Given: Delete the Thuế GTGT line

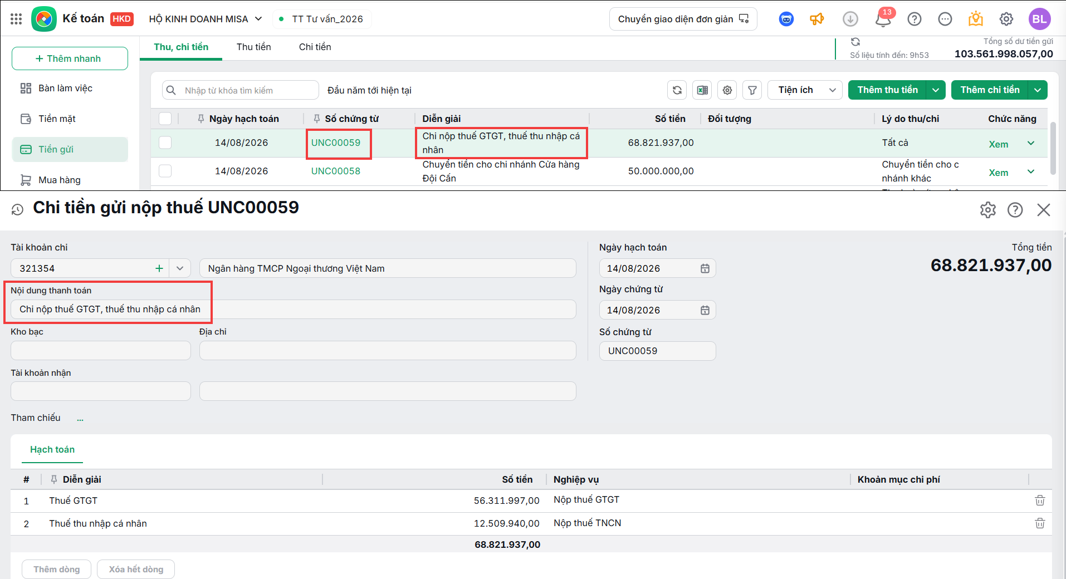Looking at the screenshot, I should tap(1040, 501).
